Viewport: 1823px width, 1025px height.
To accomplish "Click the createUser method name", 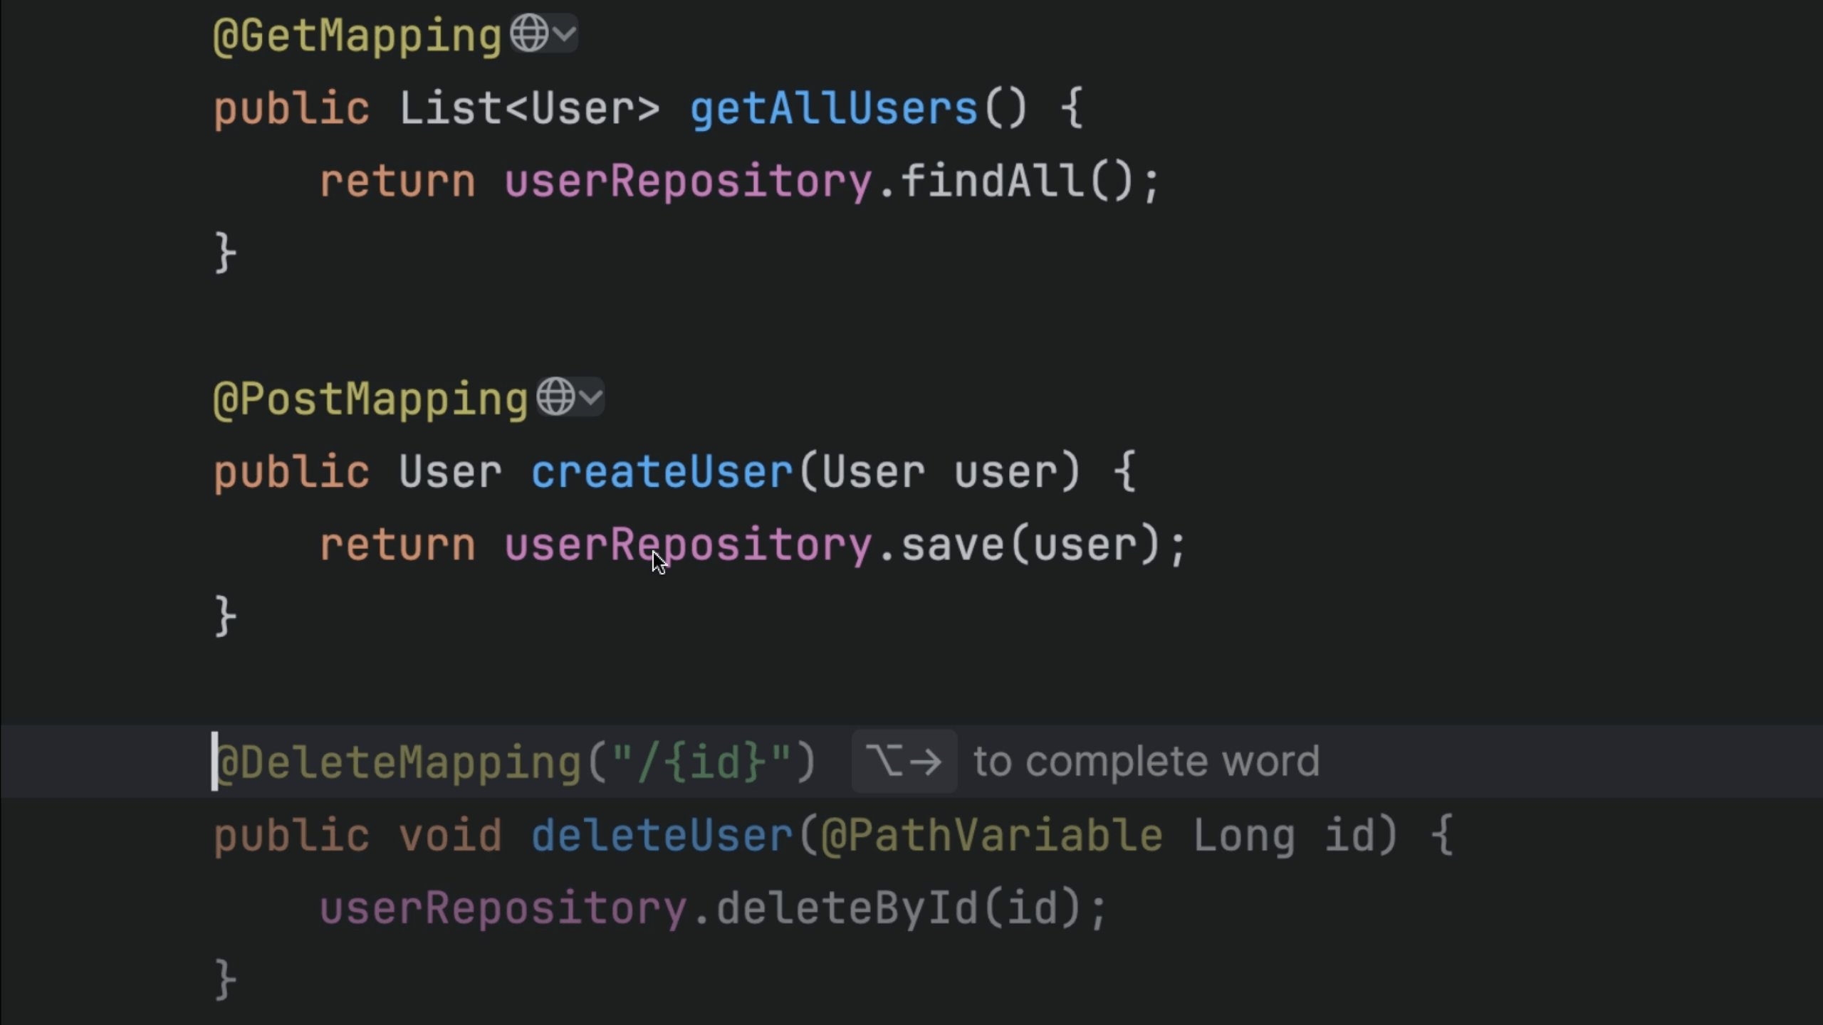I will 662,472.
